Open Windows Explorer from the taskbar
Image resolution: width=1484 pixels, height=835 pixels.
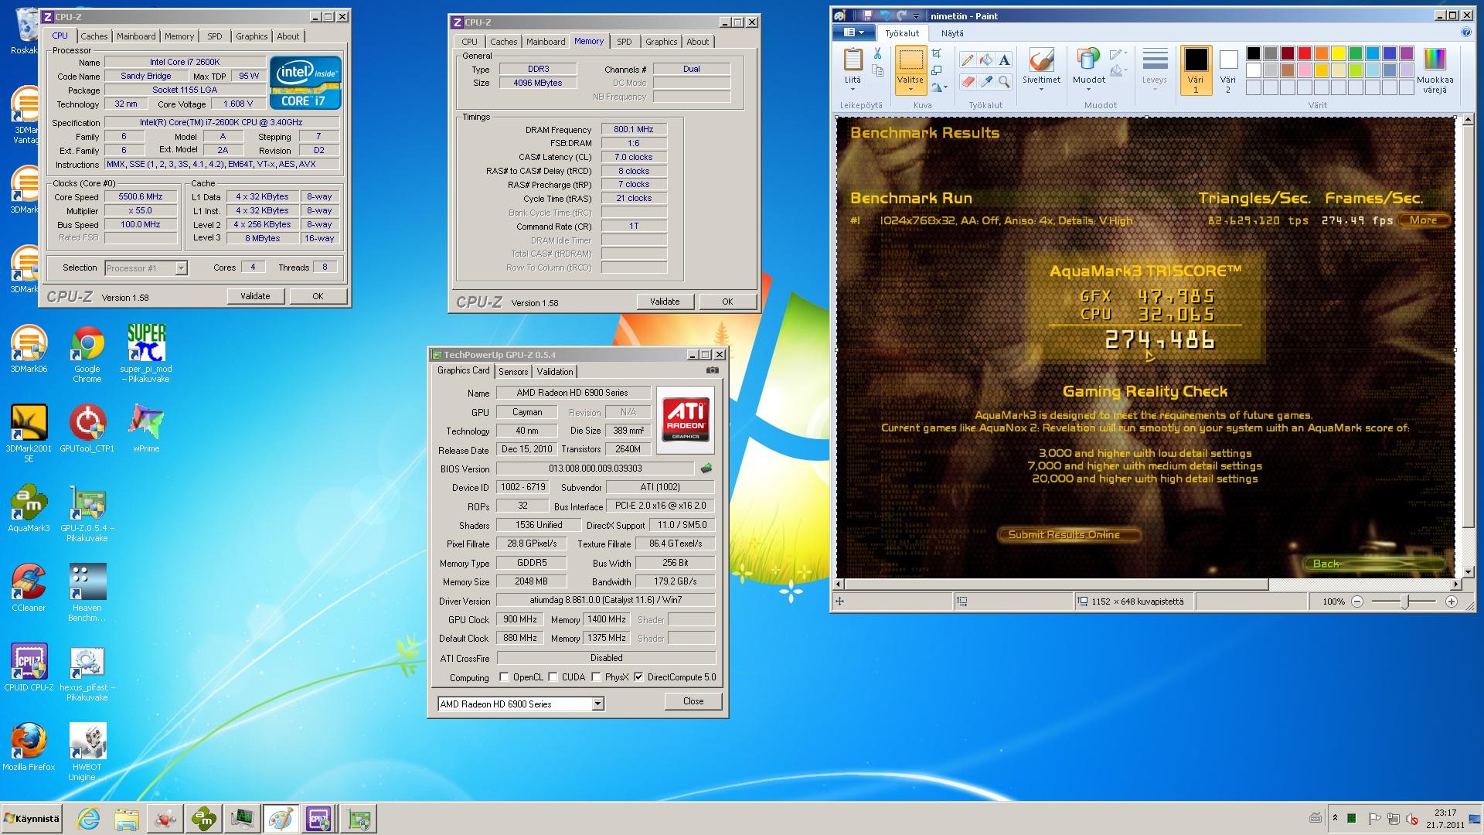point(126,819)
